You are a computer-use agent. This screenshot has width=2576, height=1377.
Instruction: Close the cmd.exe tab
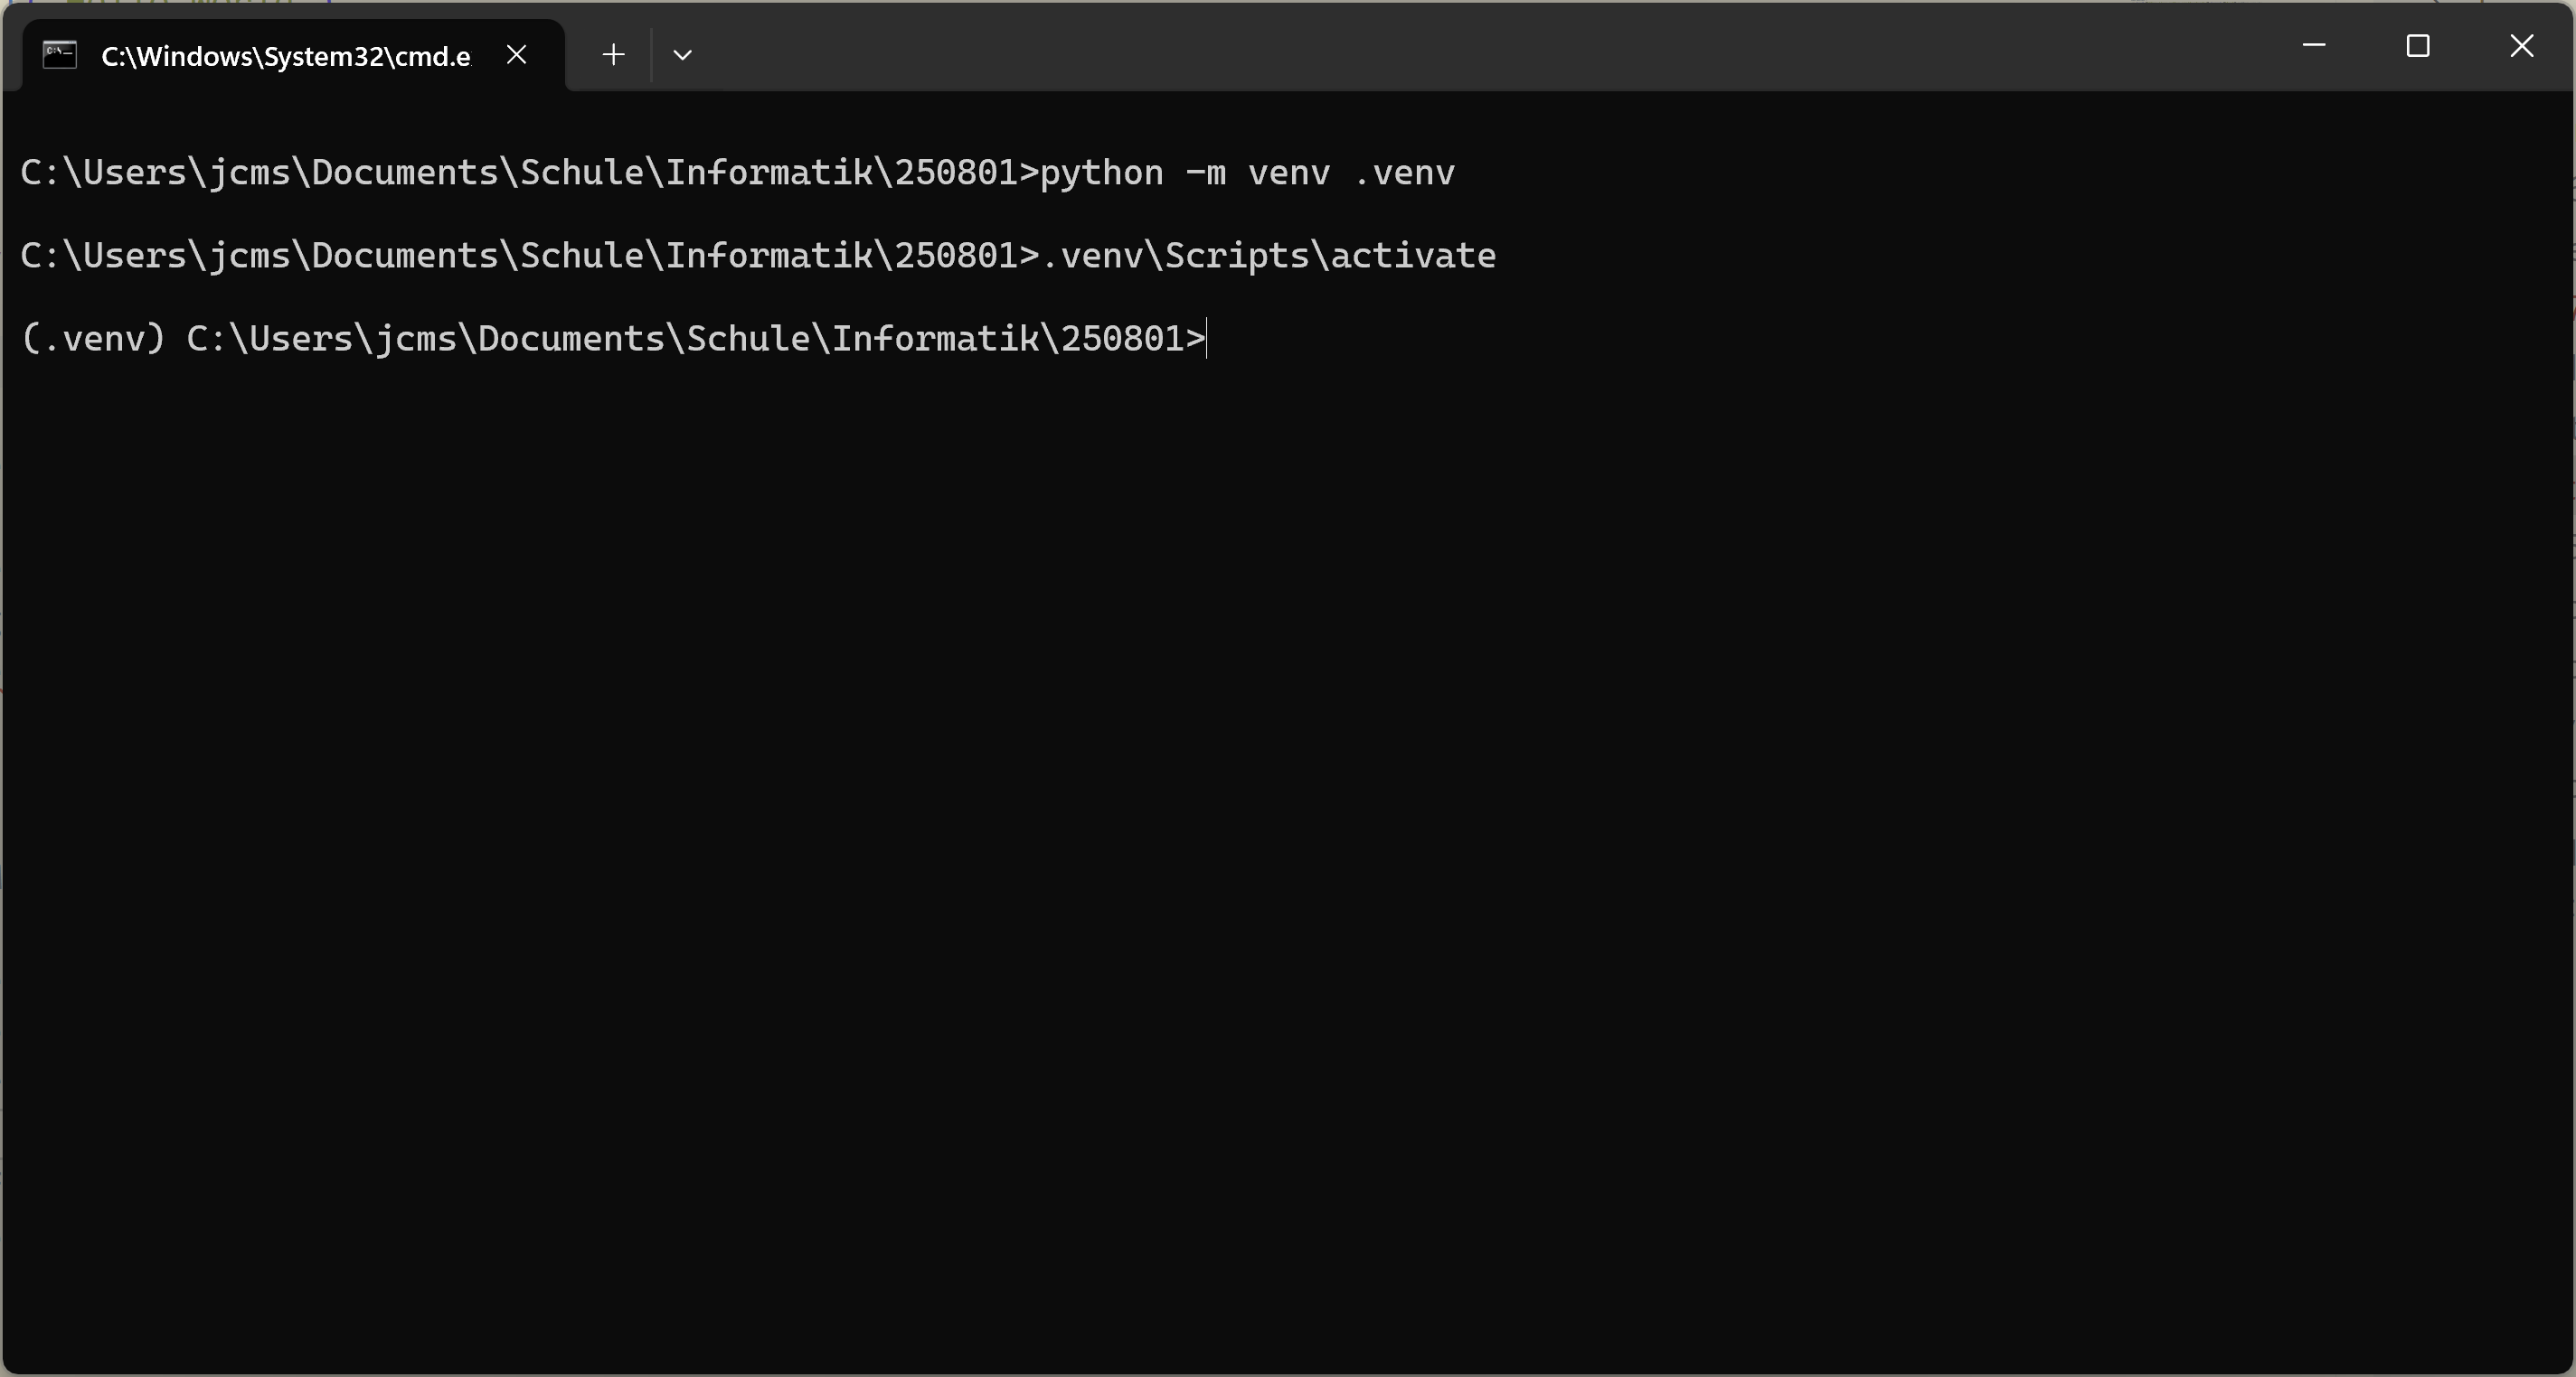517,55
